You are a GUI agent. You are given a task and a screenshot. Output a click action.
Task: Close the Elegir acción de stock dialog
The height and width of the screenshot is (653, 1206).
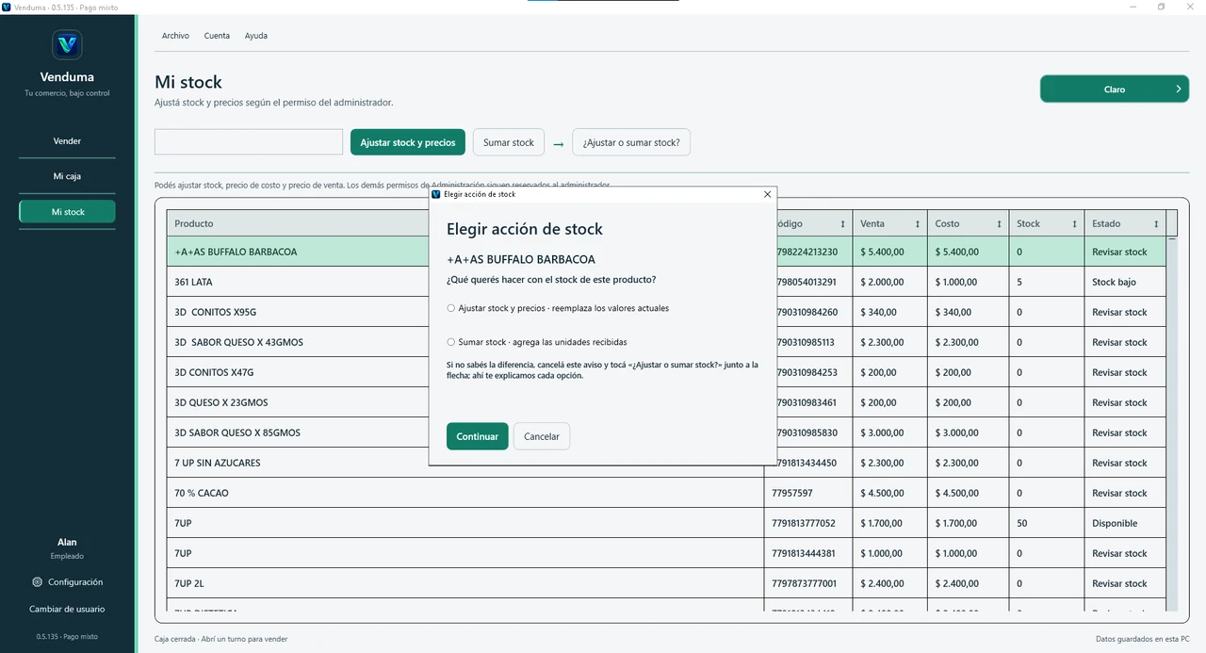point(767,194)
